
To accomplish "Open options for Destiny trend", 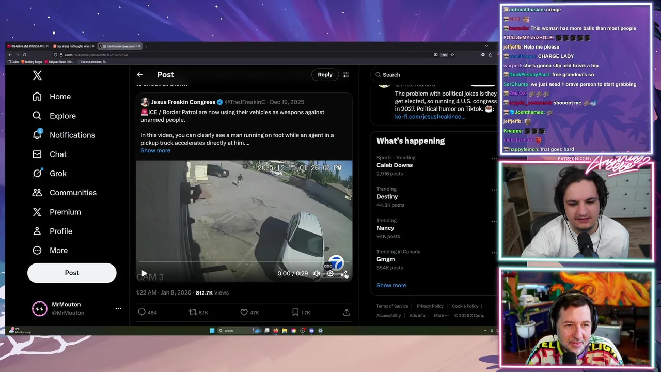I will coord(494,190).
